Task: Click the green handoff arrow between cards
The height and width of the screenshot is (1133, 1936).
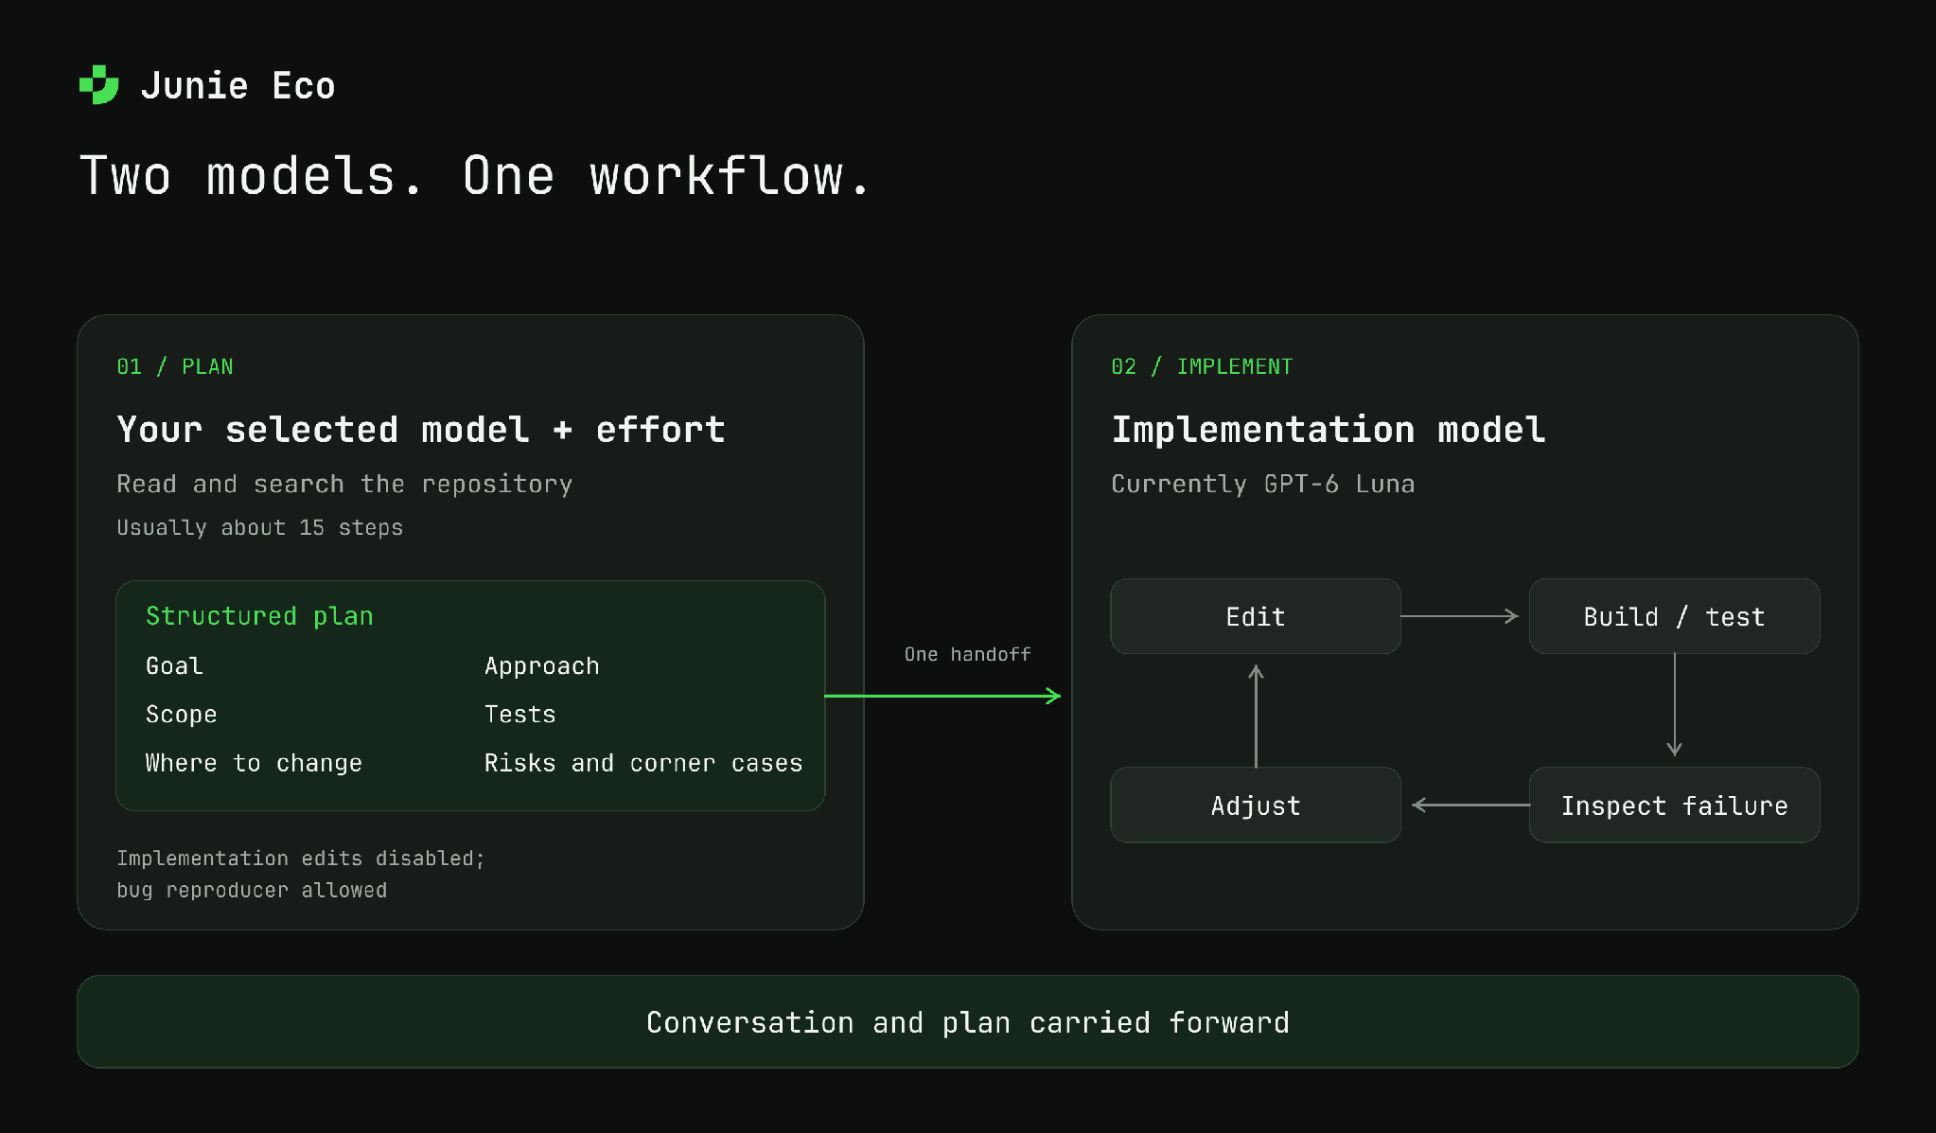Action: tap(943, 696)
